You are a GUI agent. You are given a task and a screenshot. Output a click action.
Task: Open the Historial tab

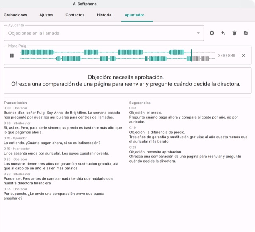coord(104,15)
